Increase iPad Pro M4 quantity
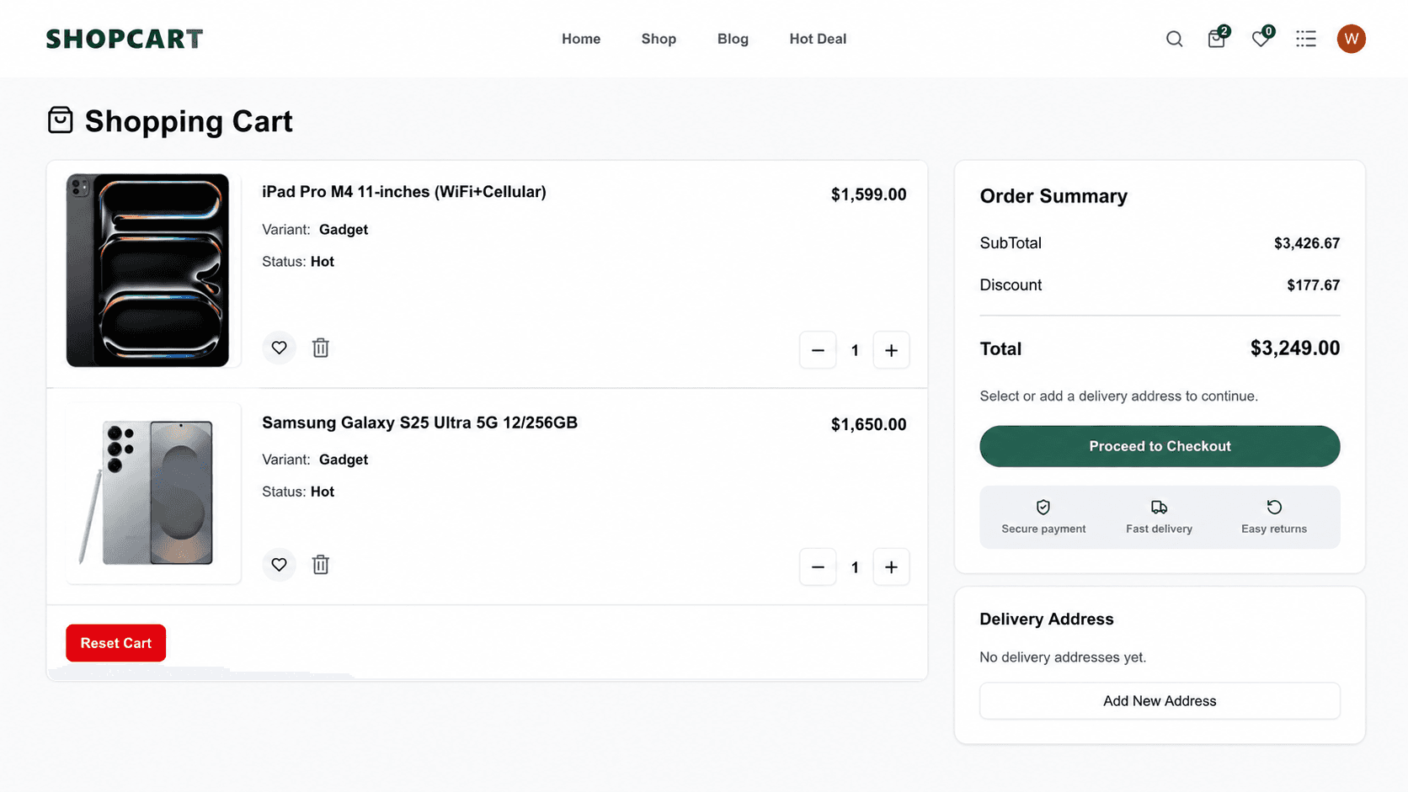Screen dimensions: 1408x792 [891, 350]
